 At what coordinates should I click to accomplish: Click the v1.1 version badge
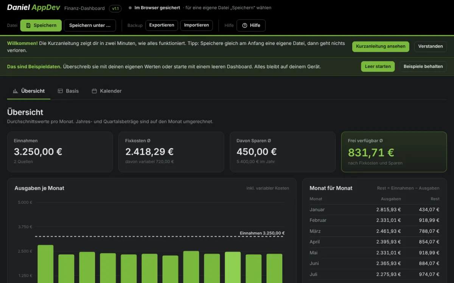coord(115,8)
